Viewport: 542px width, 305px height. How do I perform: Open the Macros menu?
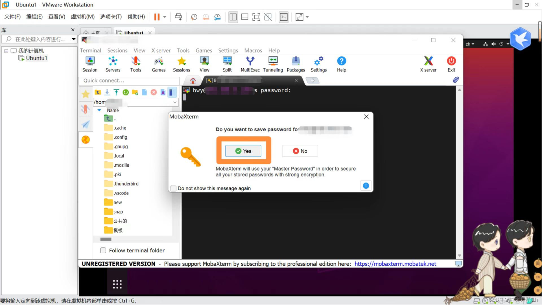tap(253, 51)
